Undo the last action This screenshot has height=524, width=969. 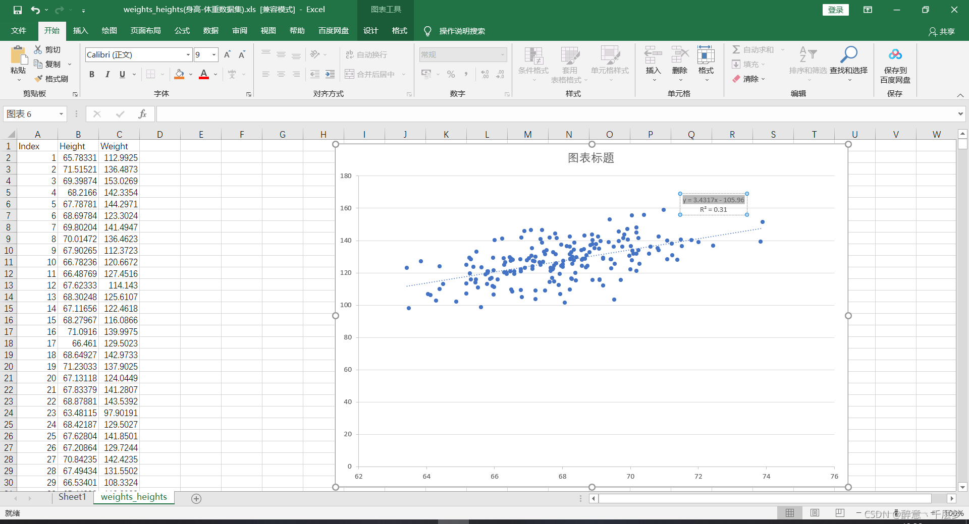pyautogui.click(x=35, y=10)
